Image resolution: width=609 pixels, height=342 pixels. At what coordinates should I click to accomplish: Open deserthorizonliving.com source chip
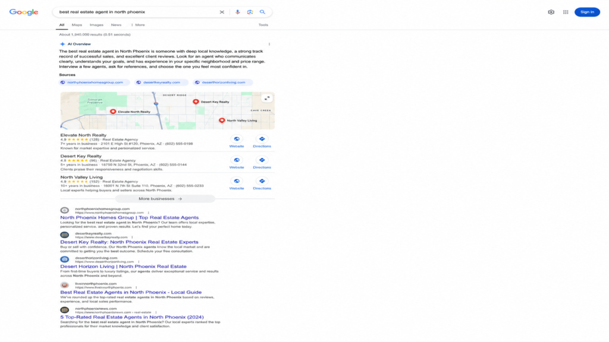223,82
